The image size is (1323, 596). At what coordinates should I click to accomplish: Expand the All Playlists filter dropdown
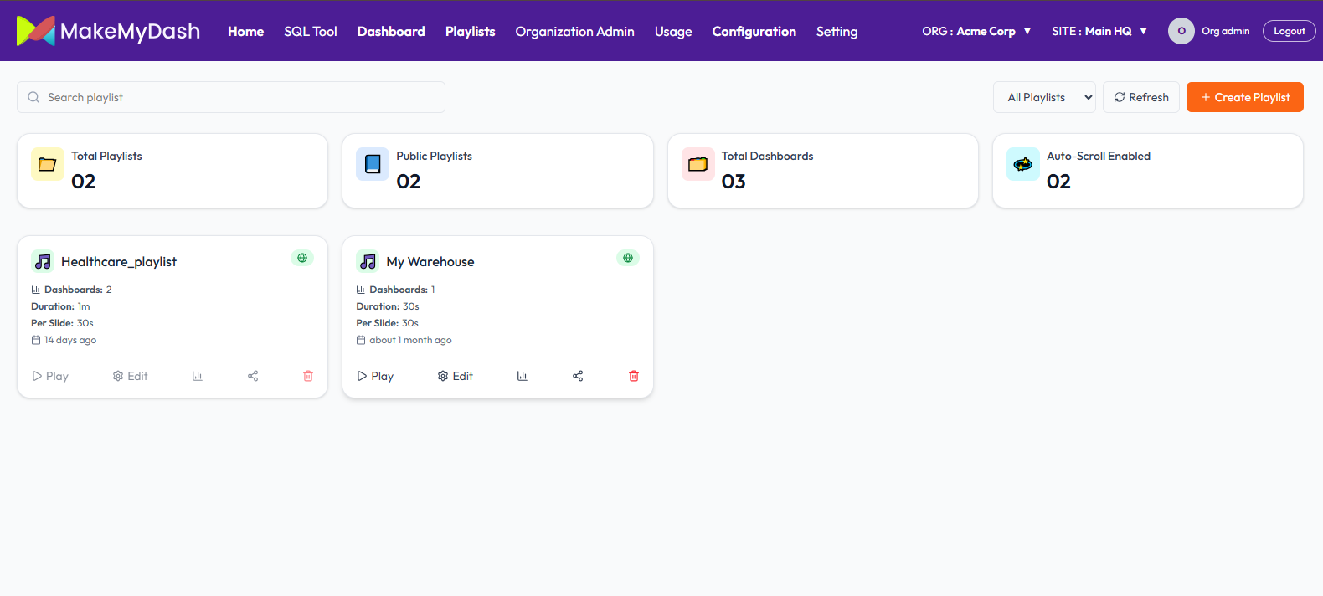(x=1044, y=97)
